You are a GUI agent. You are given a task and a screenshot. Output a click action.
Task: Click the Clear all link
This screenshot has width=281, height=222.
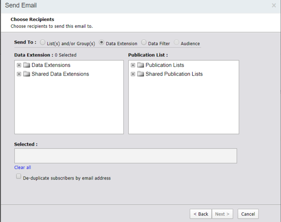[22, 167]
